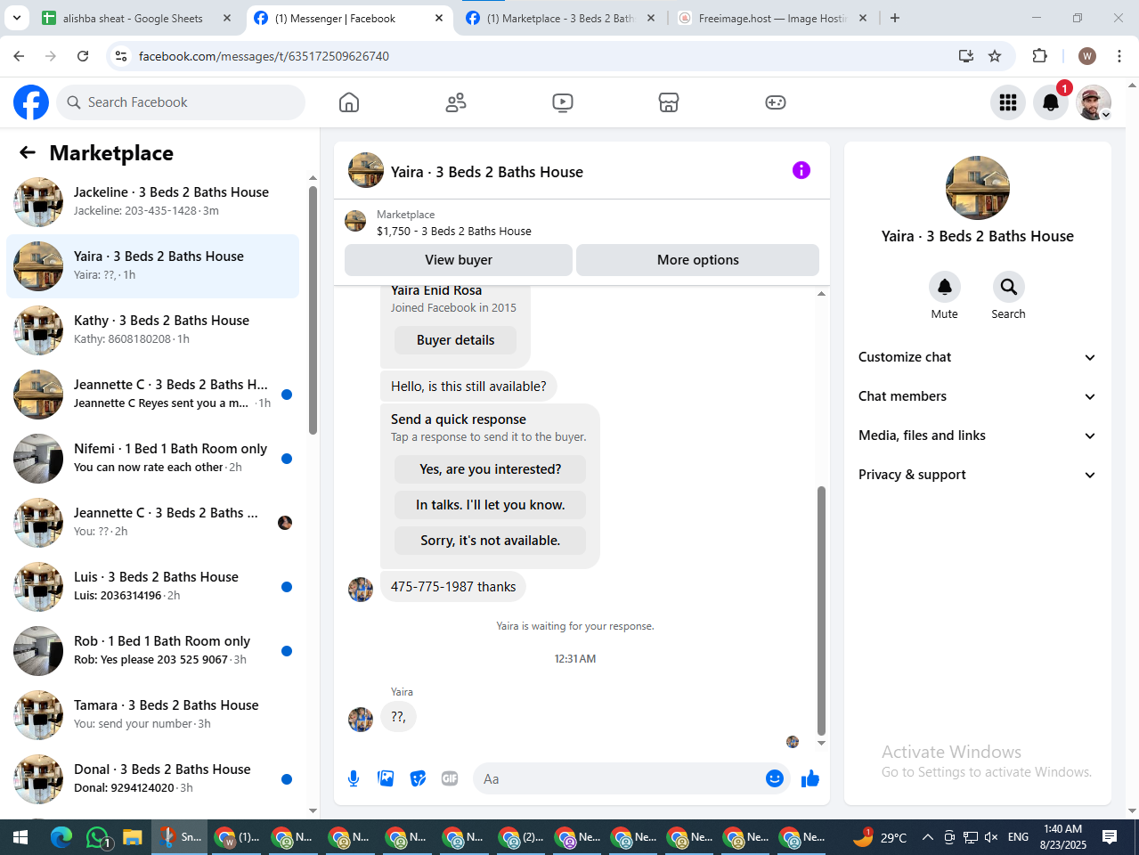This screenshot has width=1139, height=855.
Task: Open the Windows notification center icon
Action: tap(1110, 837)
